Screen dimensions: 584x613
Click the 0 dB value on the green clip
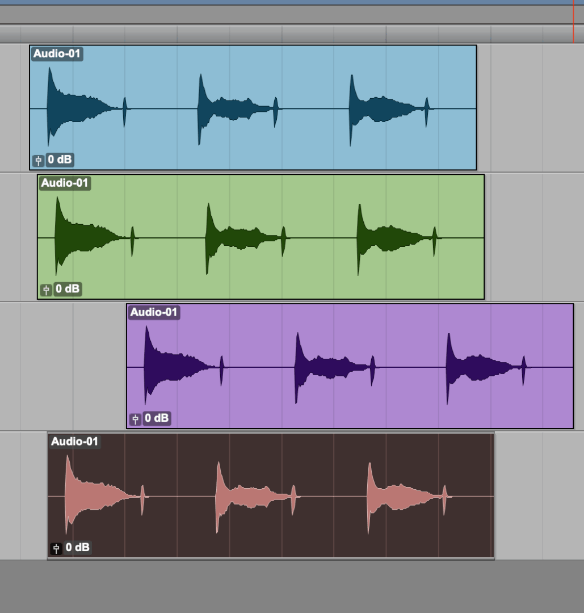point(68,289)
